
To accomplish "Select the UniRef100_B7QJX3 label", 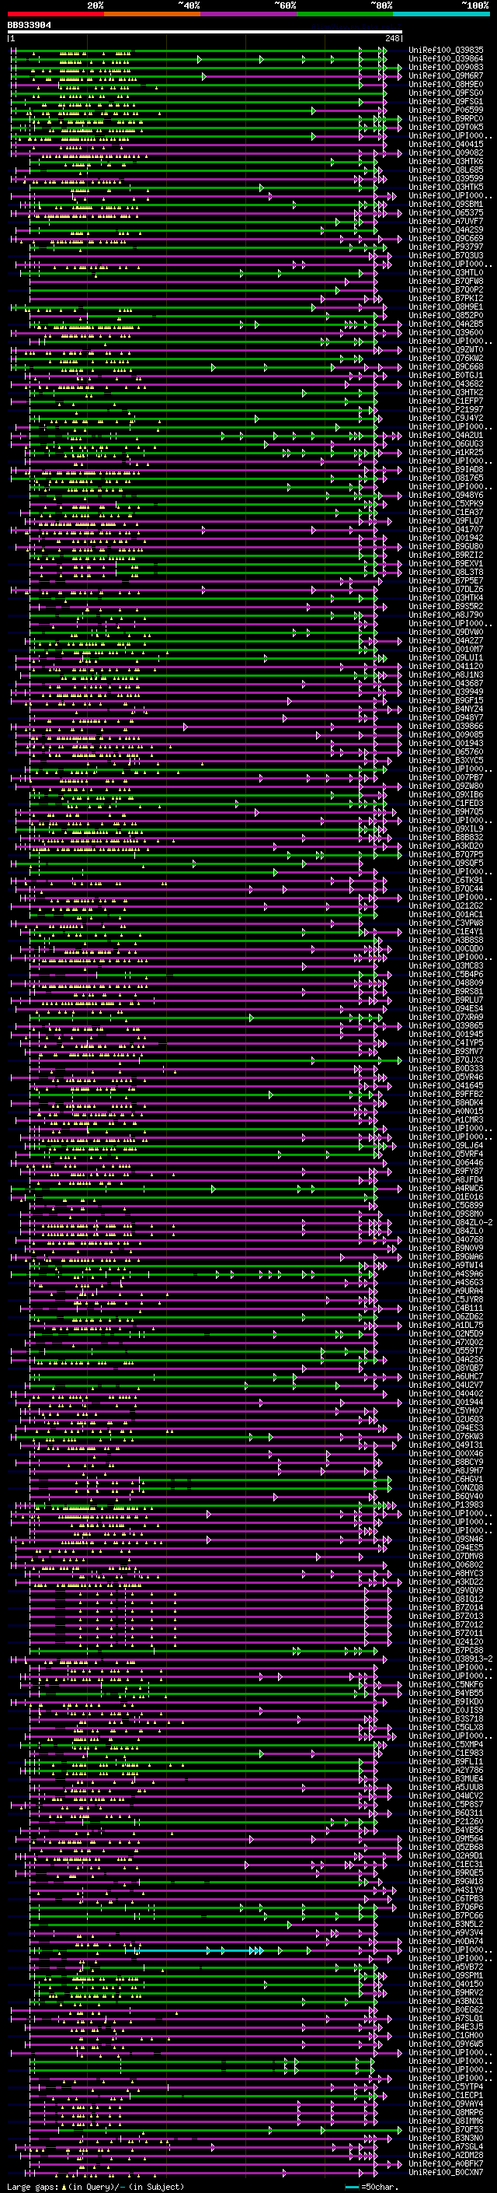I will point(446,1060).
